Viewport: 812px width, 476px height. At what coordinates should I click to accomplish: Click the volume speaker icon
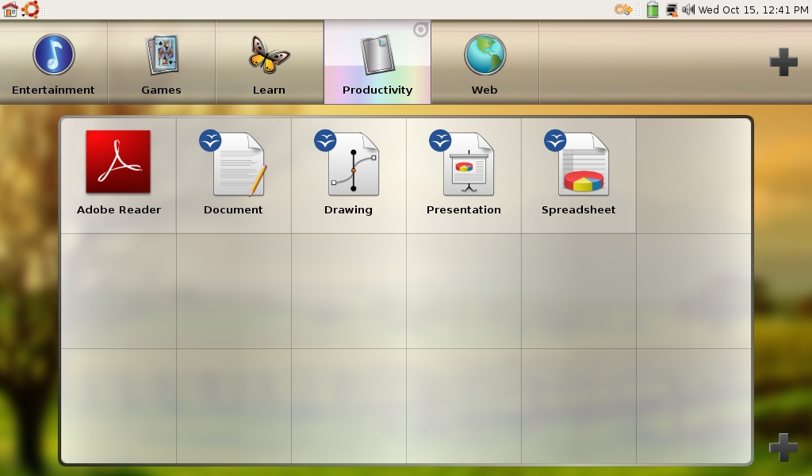click(x=688, y=10)
